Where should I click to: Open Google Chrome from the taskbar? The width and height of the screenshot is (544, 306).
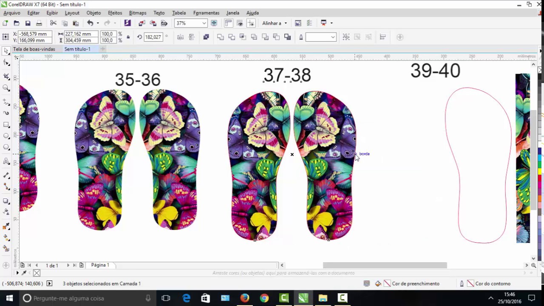(x=264, y=298)
